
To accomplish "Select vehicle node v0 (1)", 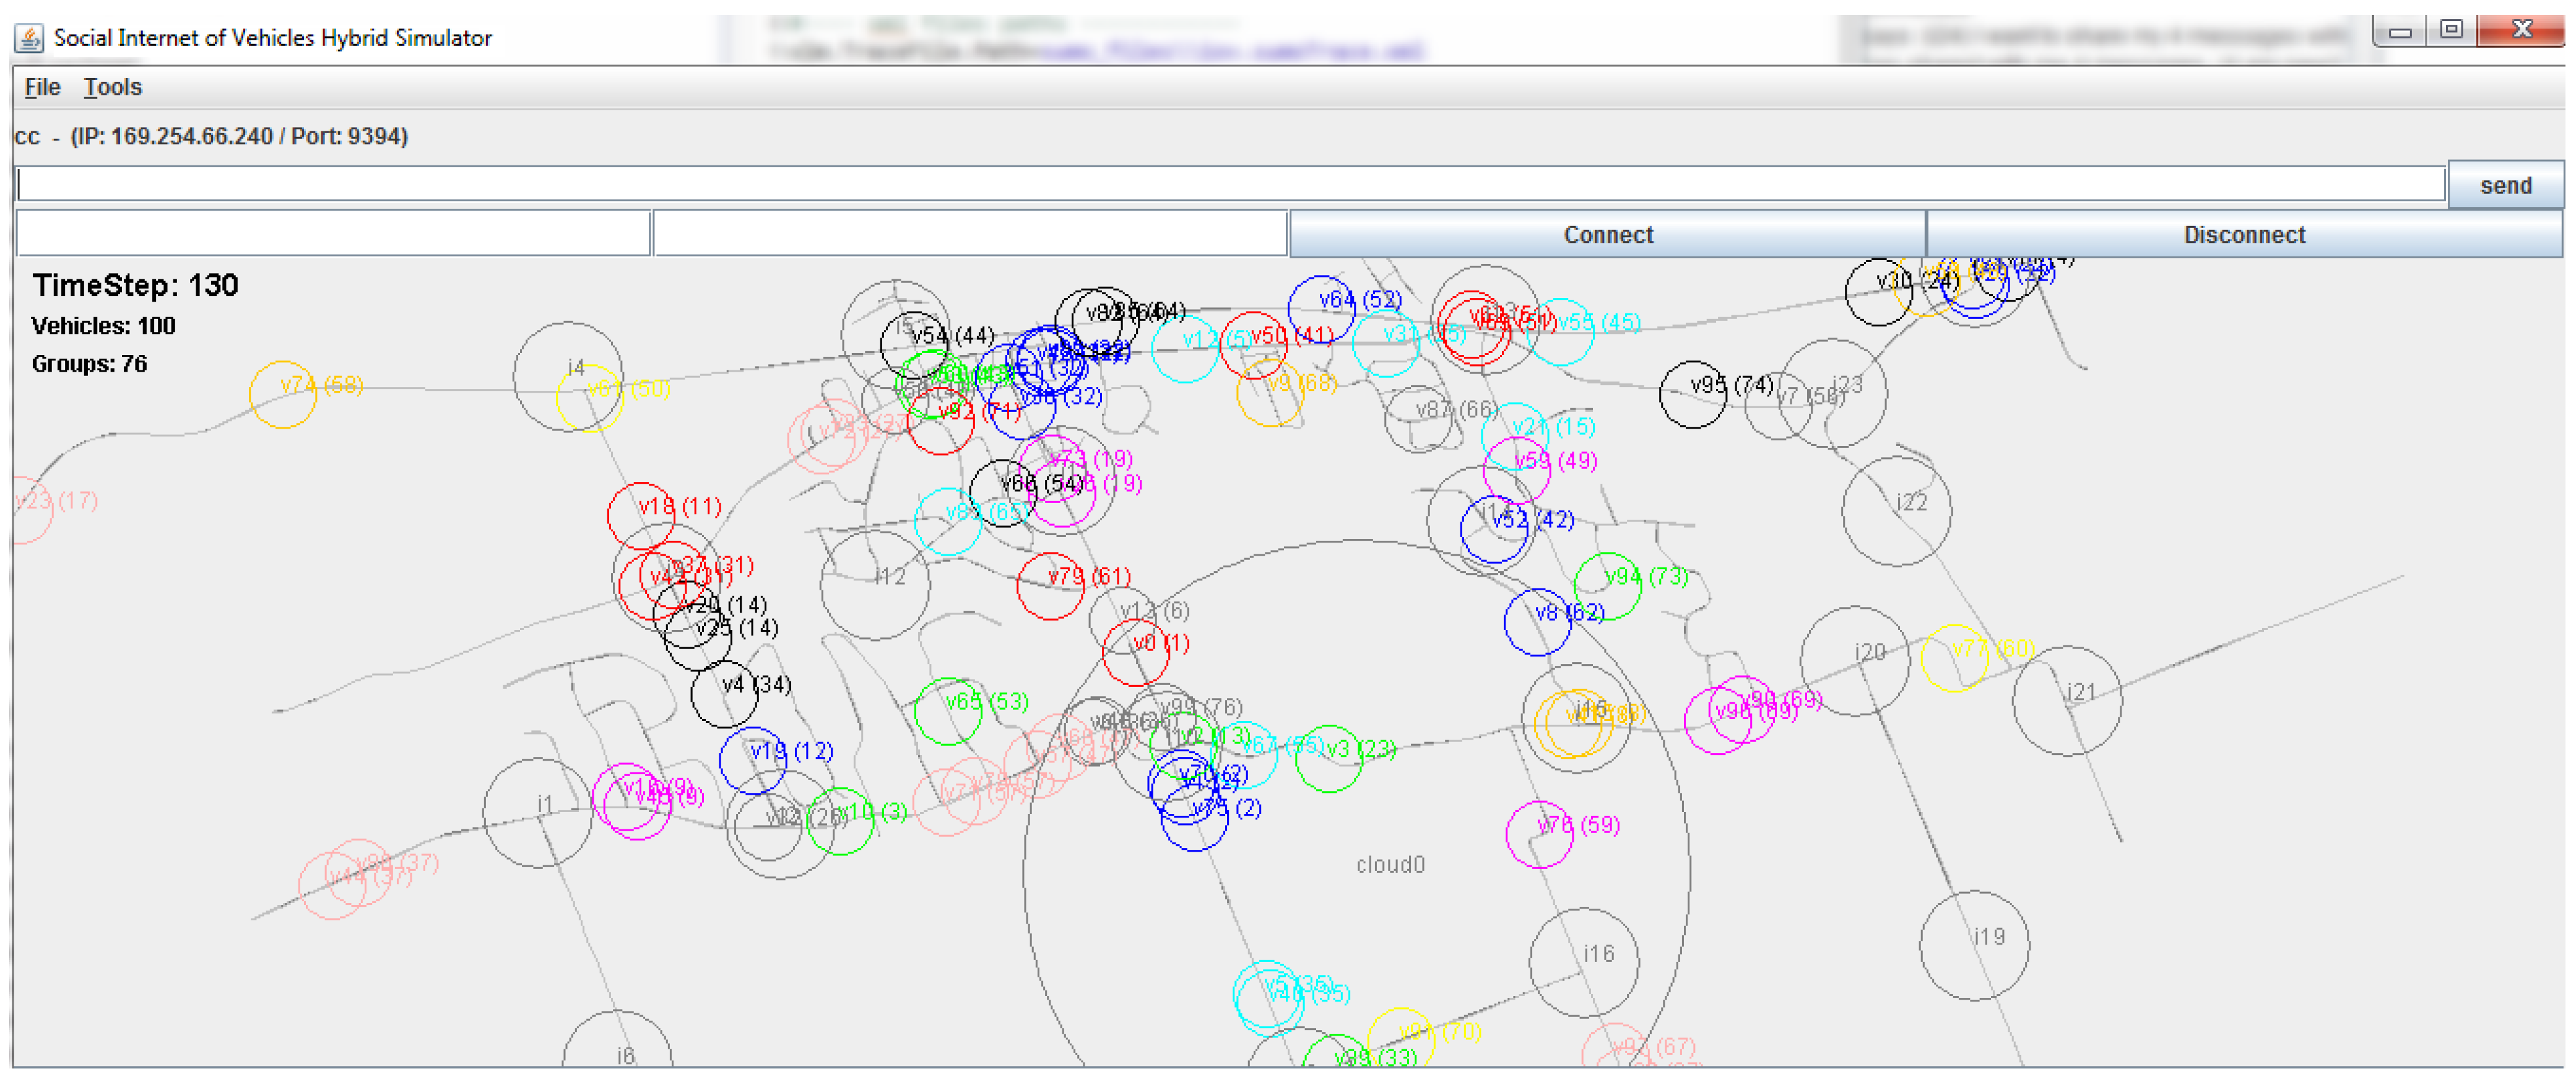I will pos(1136,653).
